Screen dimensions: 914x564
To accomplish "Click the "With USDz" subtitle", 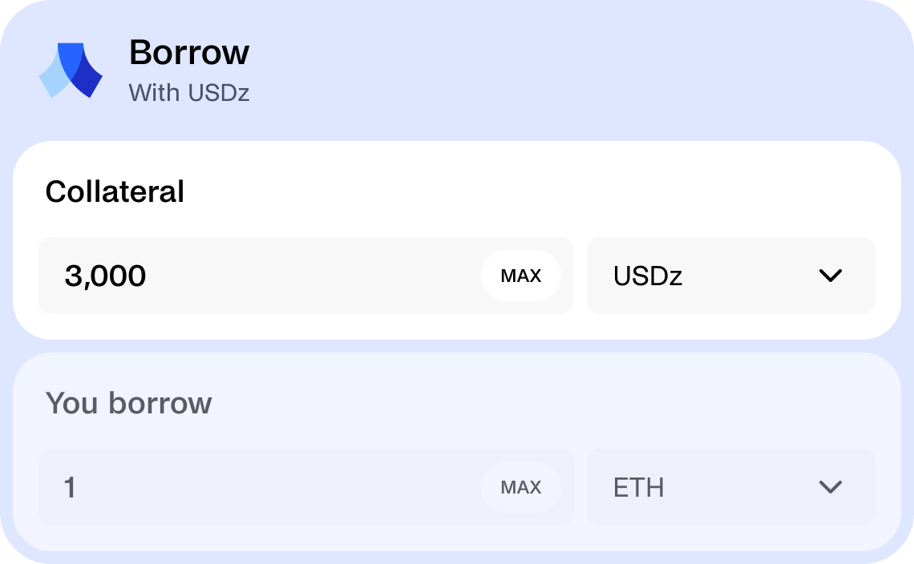I will 189,93.
